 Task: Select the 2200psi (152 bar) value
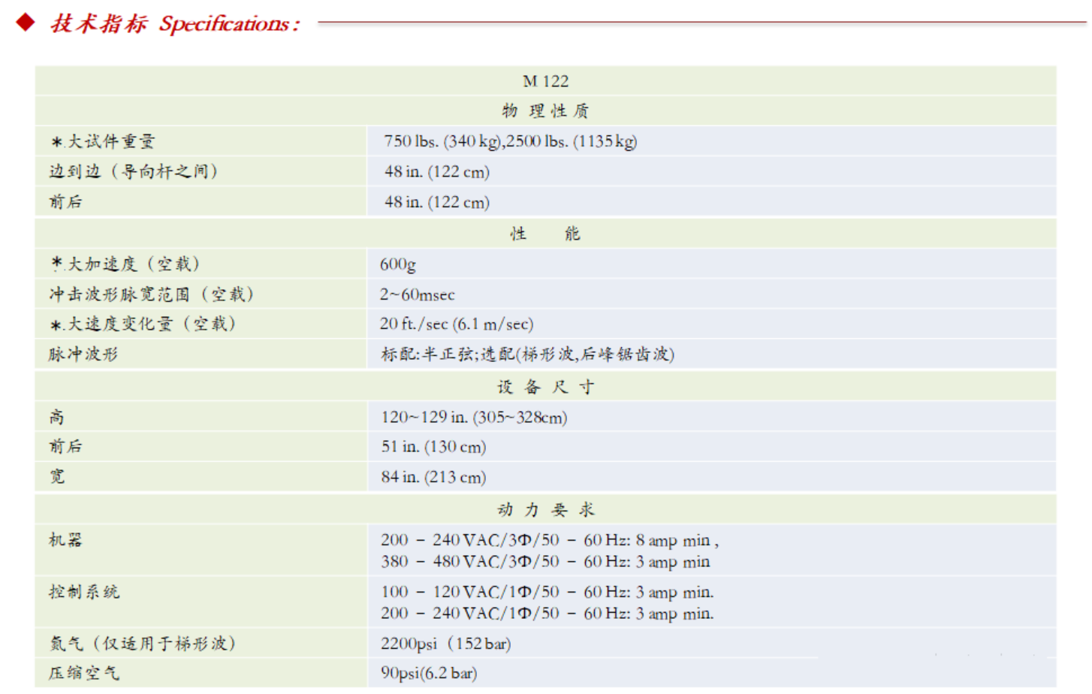pos(446,644)
